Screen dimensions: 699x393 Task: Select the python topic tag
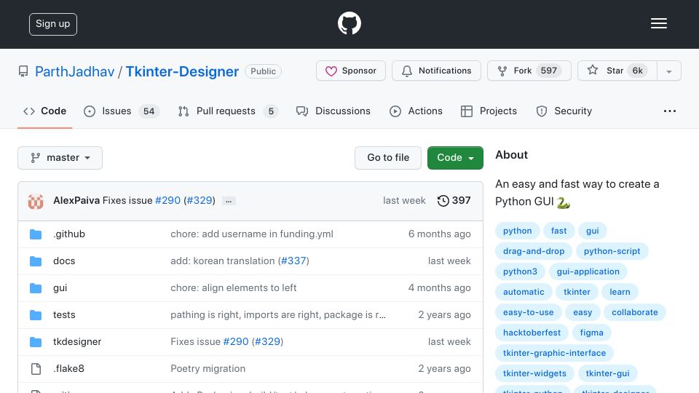tap(517, 231)
